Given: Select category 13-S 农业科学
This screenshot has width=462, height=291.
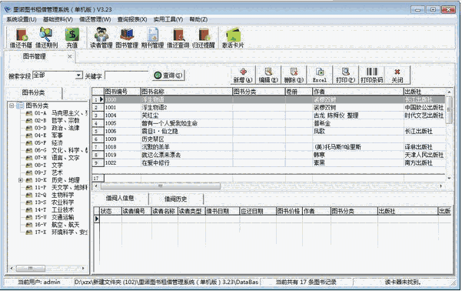Looking at the screenshot, I should (50, 202).
